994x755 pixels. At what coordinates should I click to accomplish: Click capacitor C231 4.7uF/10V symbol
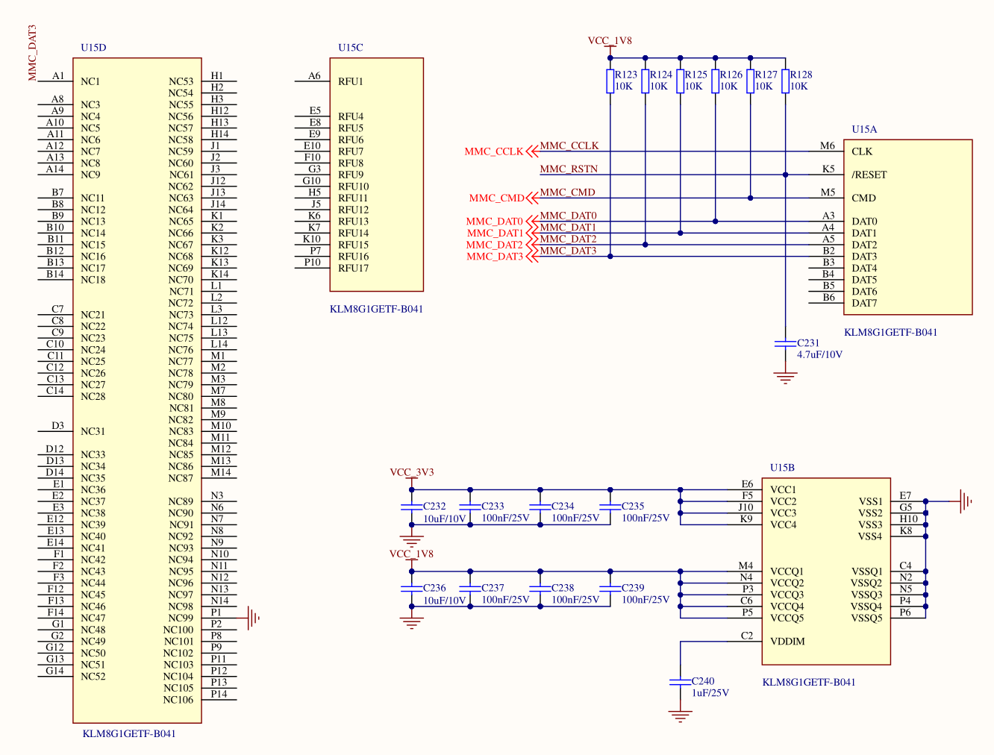[x=785, y=343]
